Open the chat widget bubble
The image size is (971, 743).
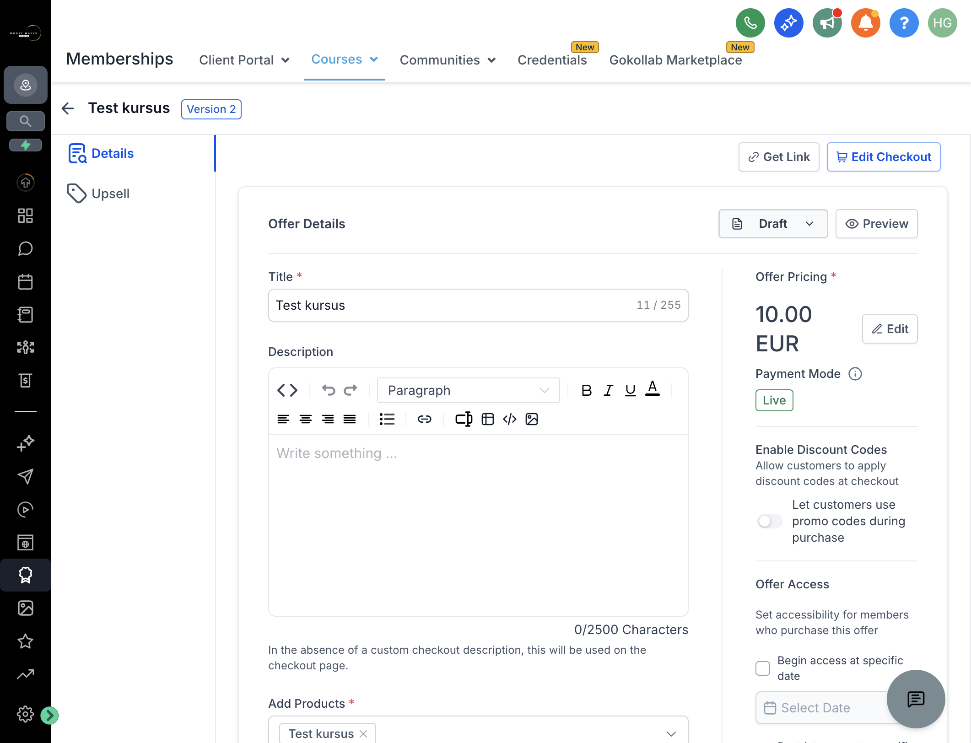(916, 699)
